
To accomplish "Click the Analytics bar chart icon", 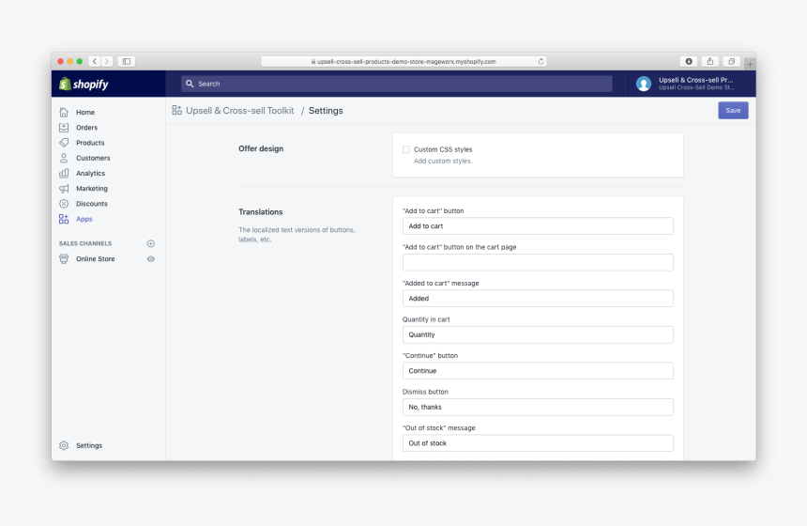I will (x=64, y=173).
